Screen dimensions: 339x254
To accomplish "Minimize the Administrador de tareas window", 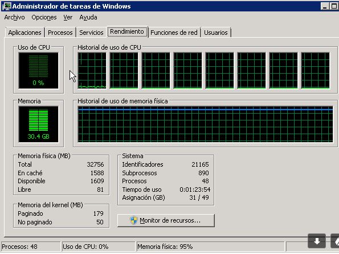I will (325, 6).
